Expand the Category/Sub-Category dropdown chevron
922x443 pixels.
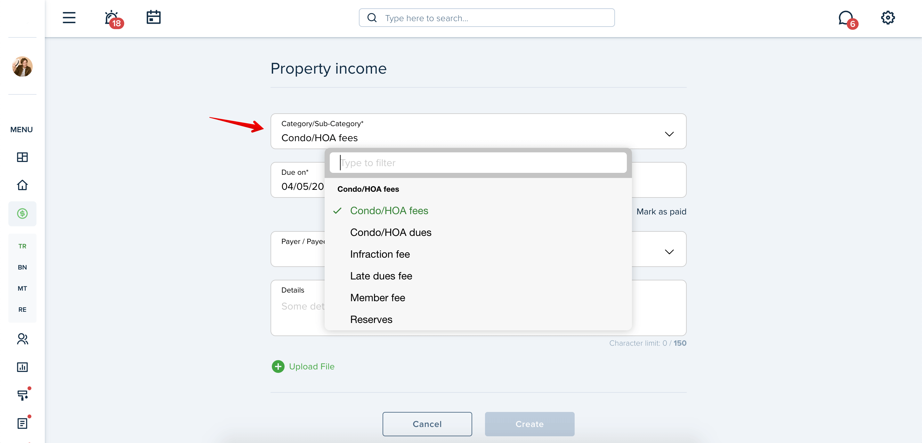[669, 134]
